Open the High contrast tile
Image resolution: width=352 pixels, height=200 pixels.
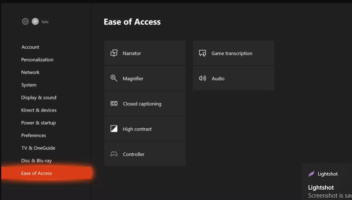pyautogui.click(x=145, y=129)
